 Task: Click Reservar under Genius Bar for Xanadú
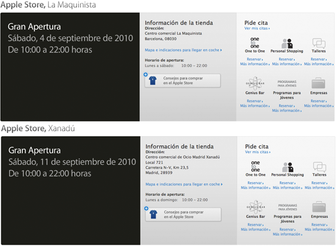click(255, 225)
